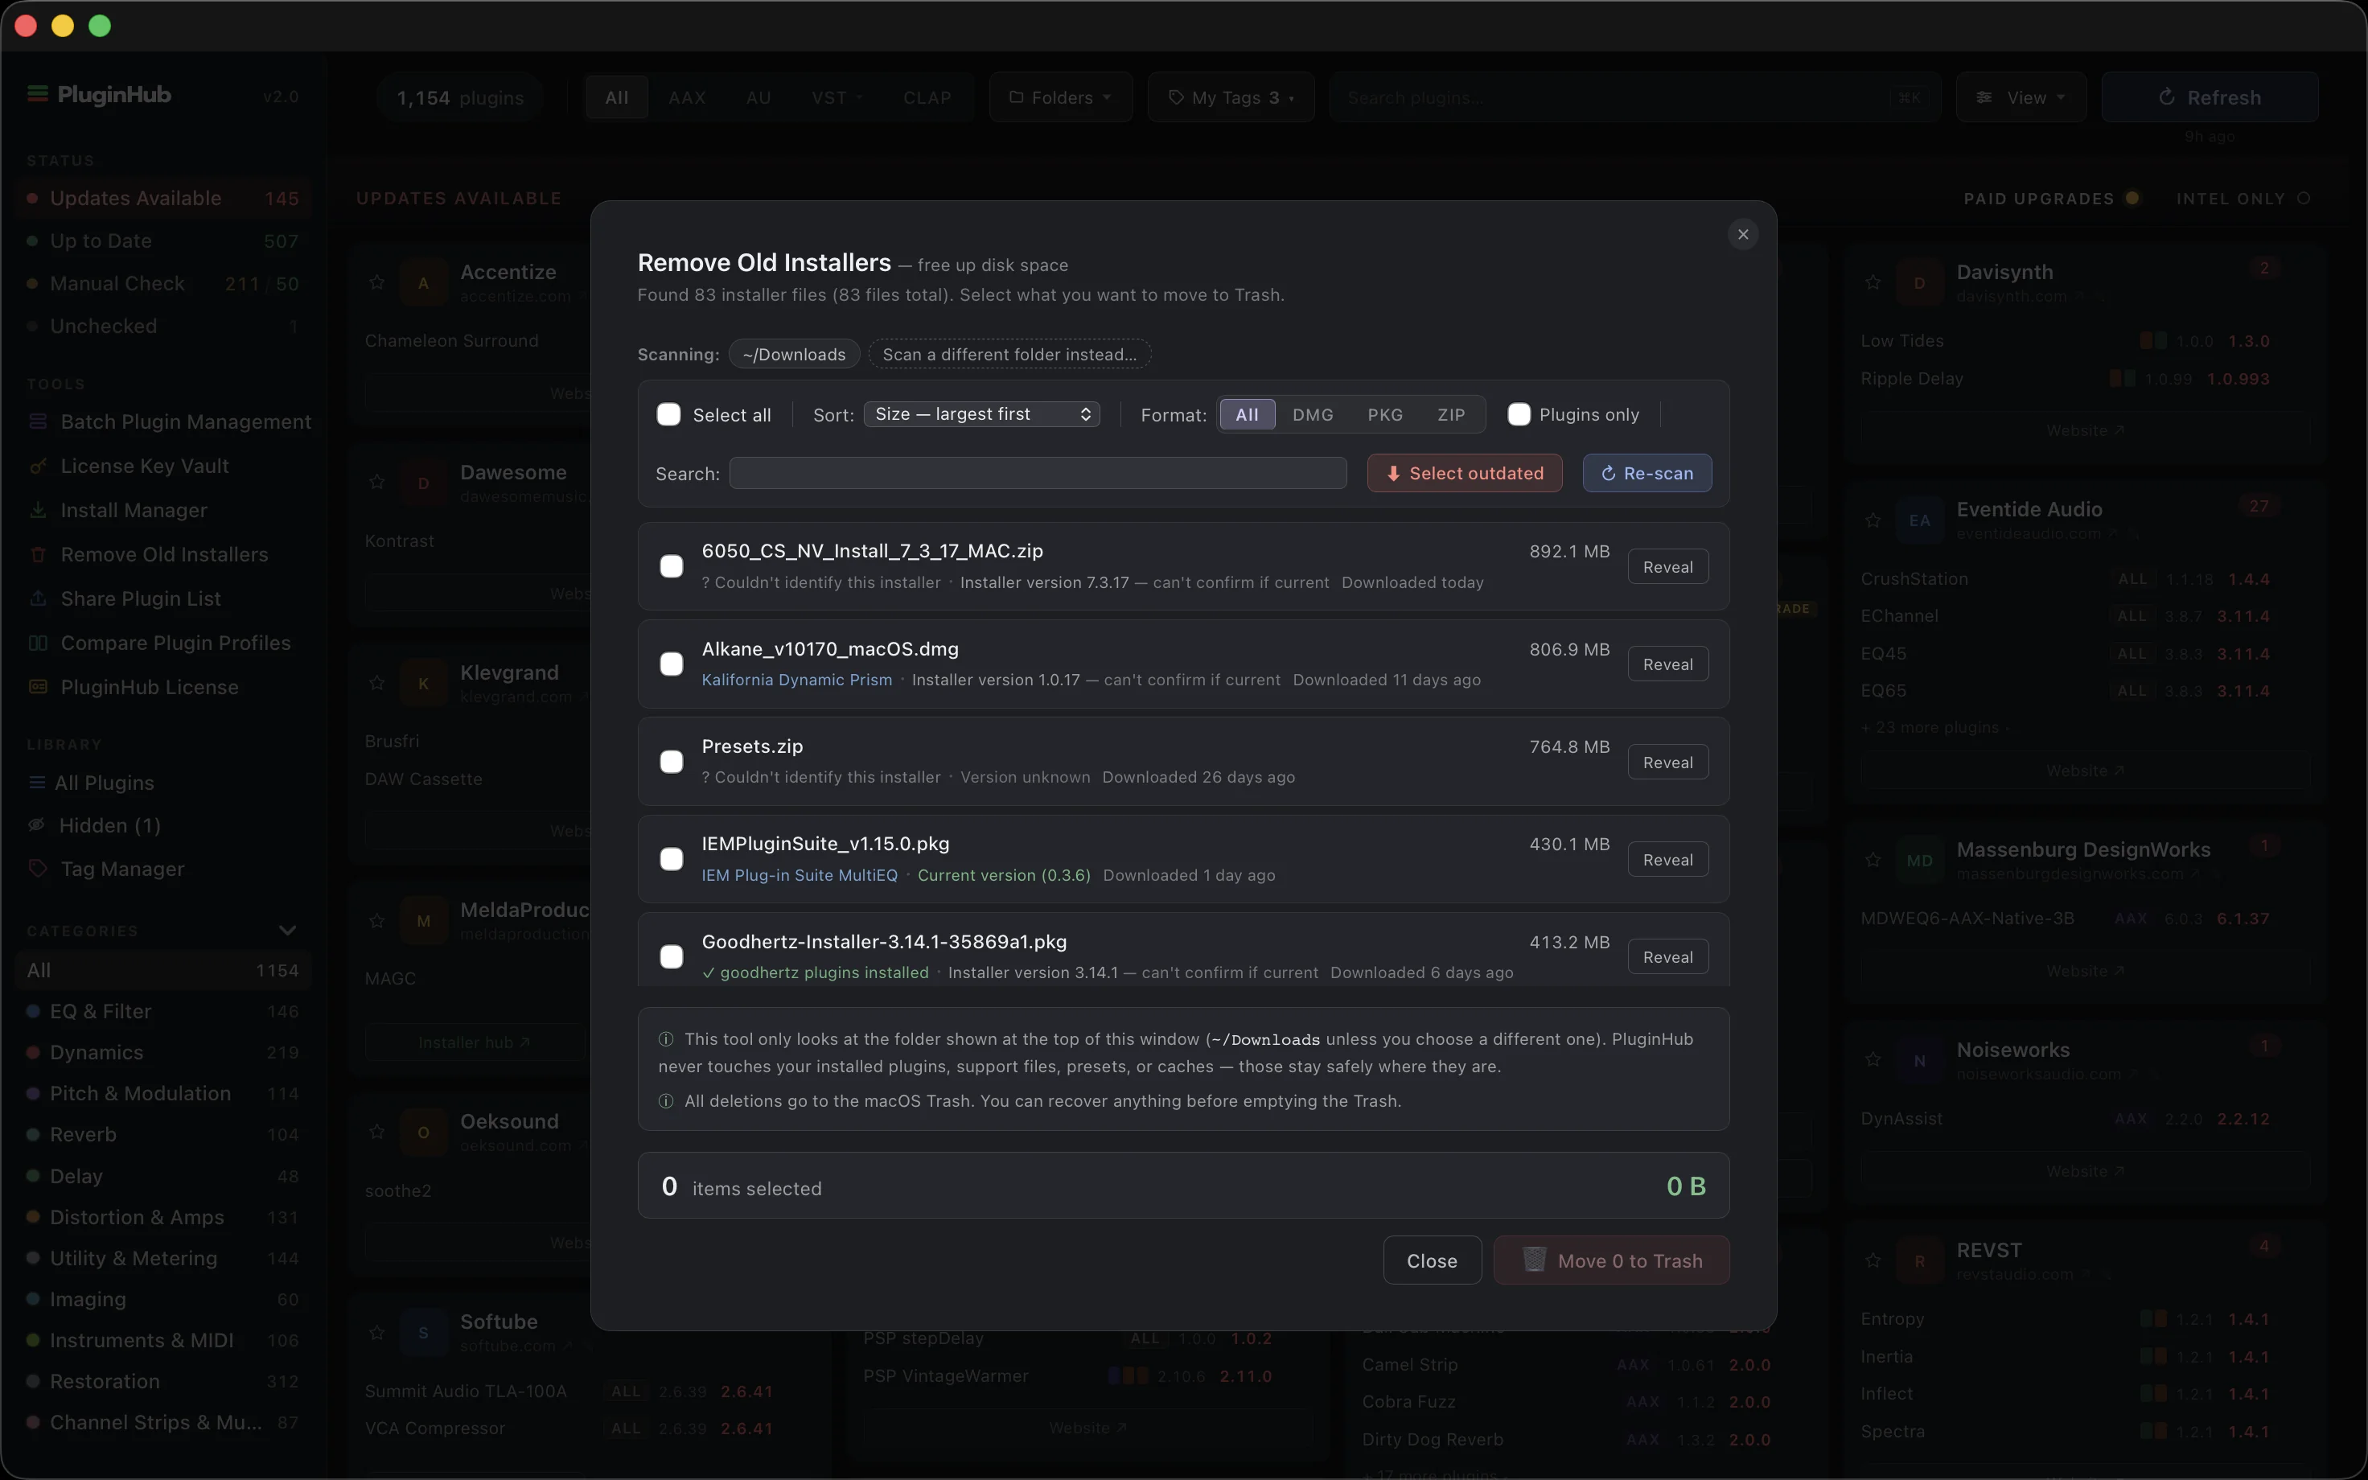Reveal the Presets.zip file
The width and height of the screenshot is (2368, 1480).
click(x=1667, y=763)
